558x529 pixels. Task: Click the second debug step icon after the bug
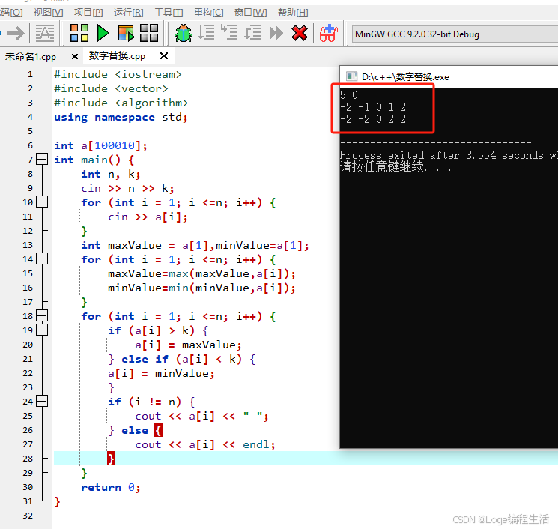229,32
